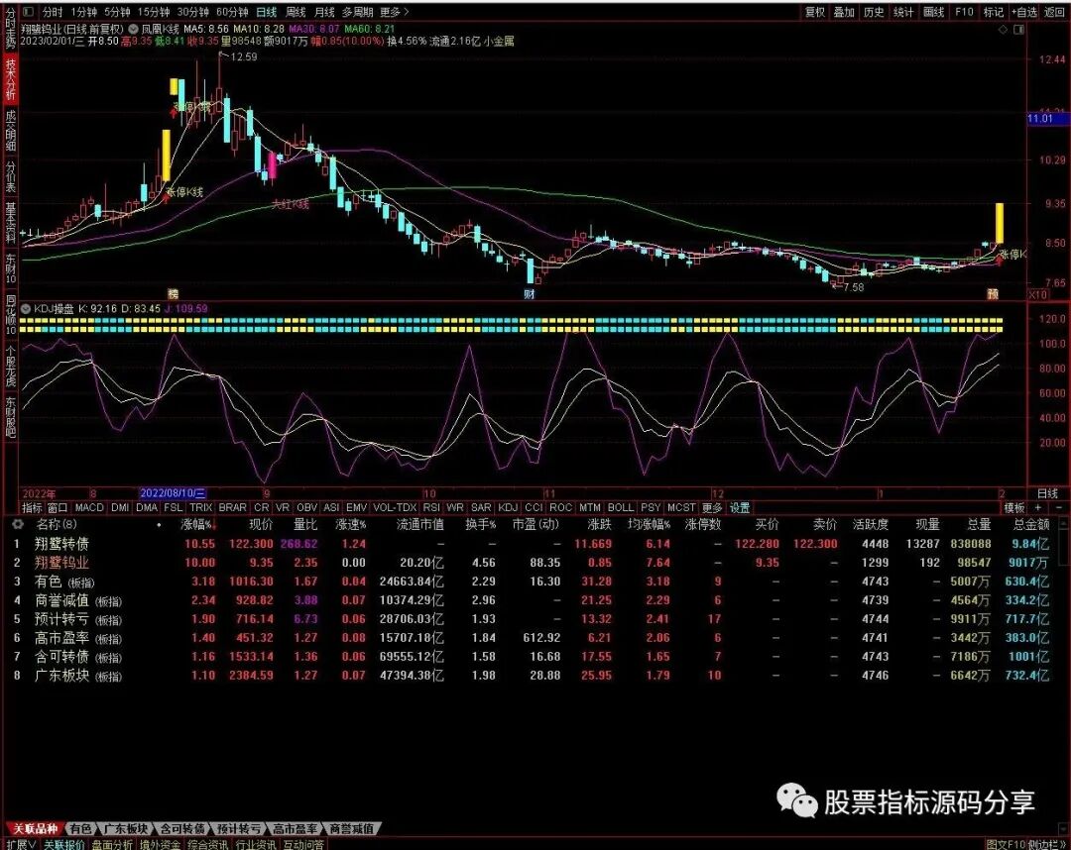Select the 30分钟 period
The height and width of the screenshot is (850, 1071).
193,12
